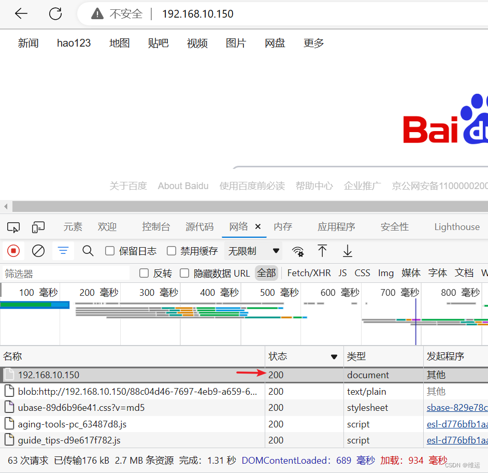488x473 pixels.
Task: Open the 视频 link
Action: [x=197, y=43]
